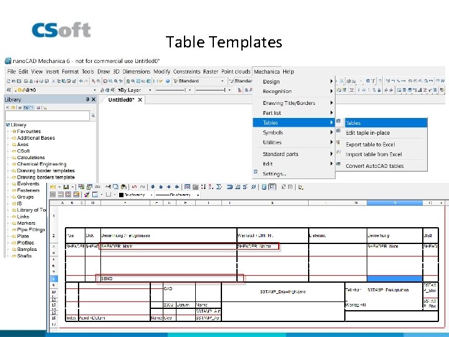
Task: Expand the Design submenu
Action: (x=294, y=82)
